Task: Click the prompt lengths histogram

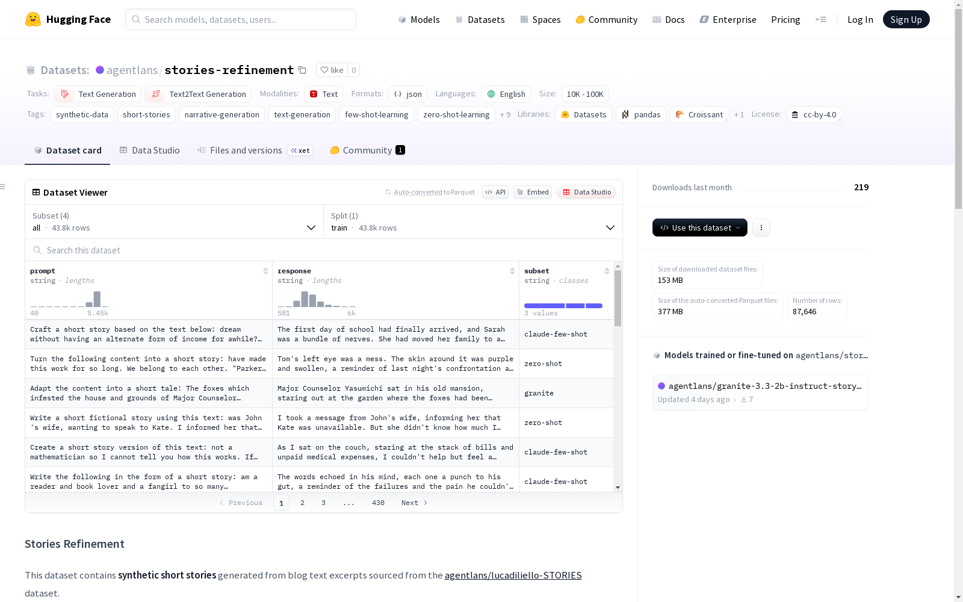Action: 69,299
